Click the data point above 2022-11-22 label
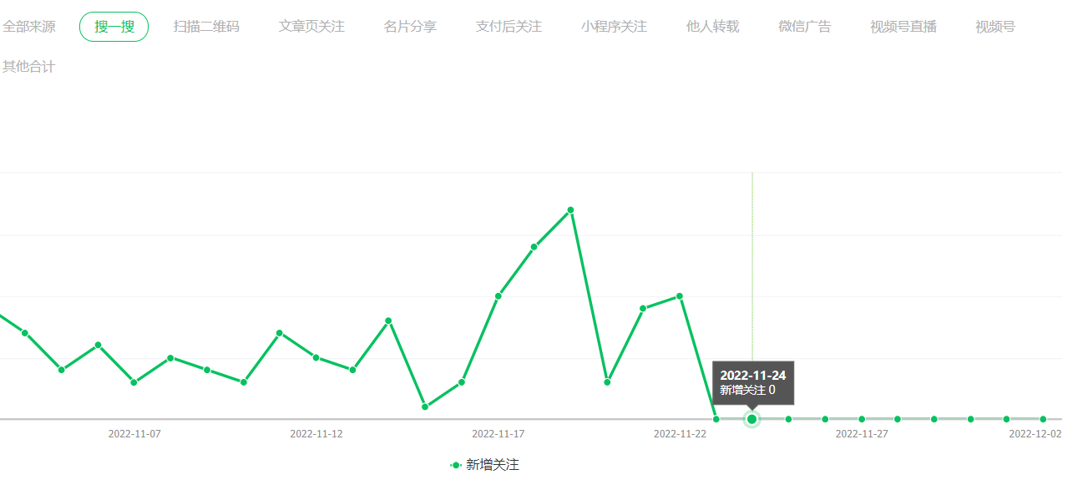 [x=680, y=296]
